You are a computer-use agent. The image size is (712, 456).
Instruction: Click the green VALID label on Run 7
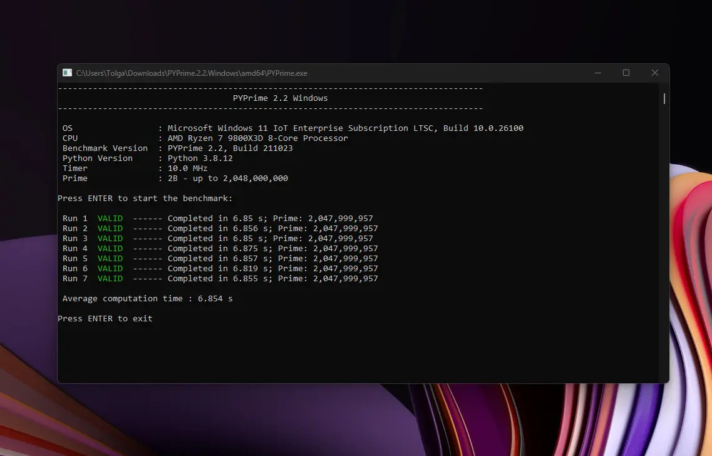tap(110, 278)
